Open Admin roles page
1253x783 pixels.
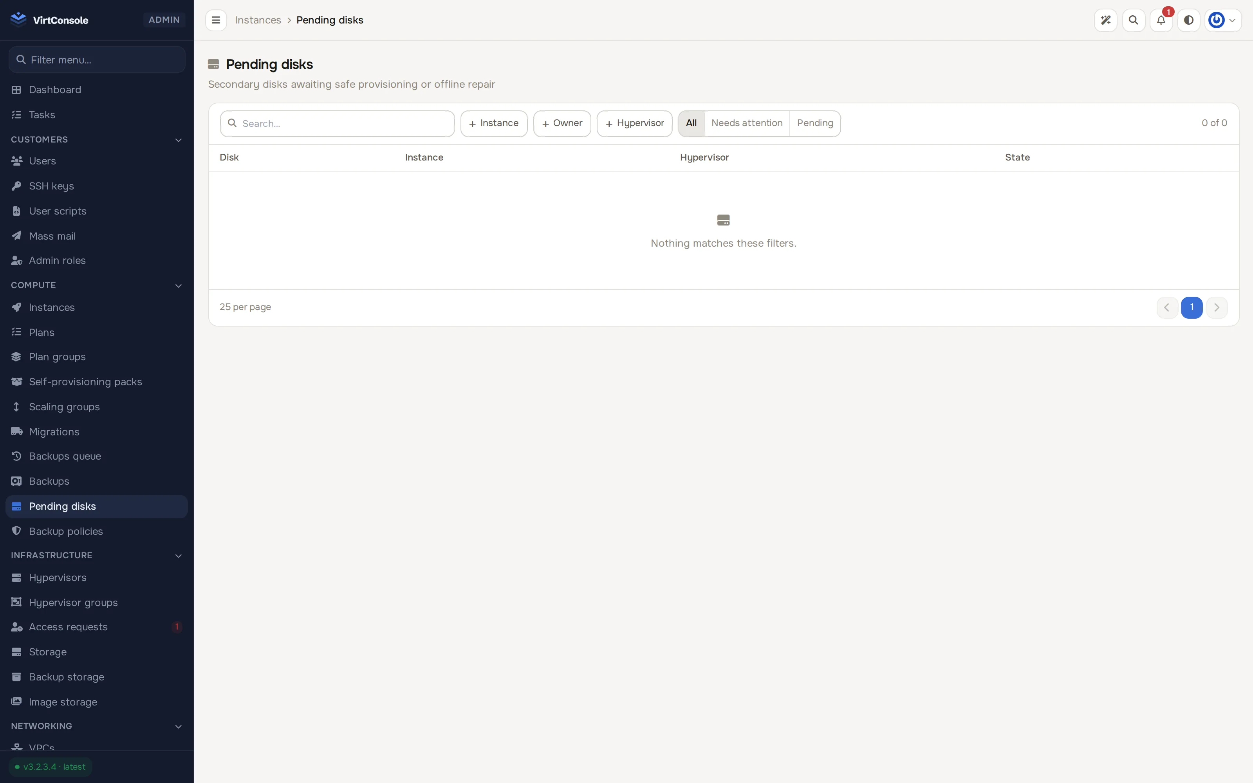tap(97, 260)
